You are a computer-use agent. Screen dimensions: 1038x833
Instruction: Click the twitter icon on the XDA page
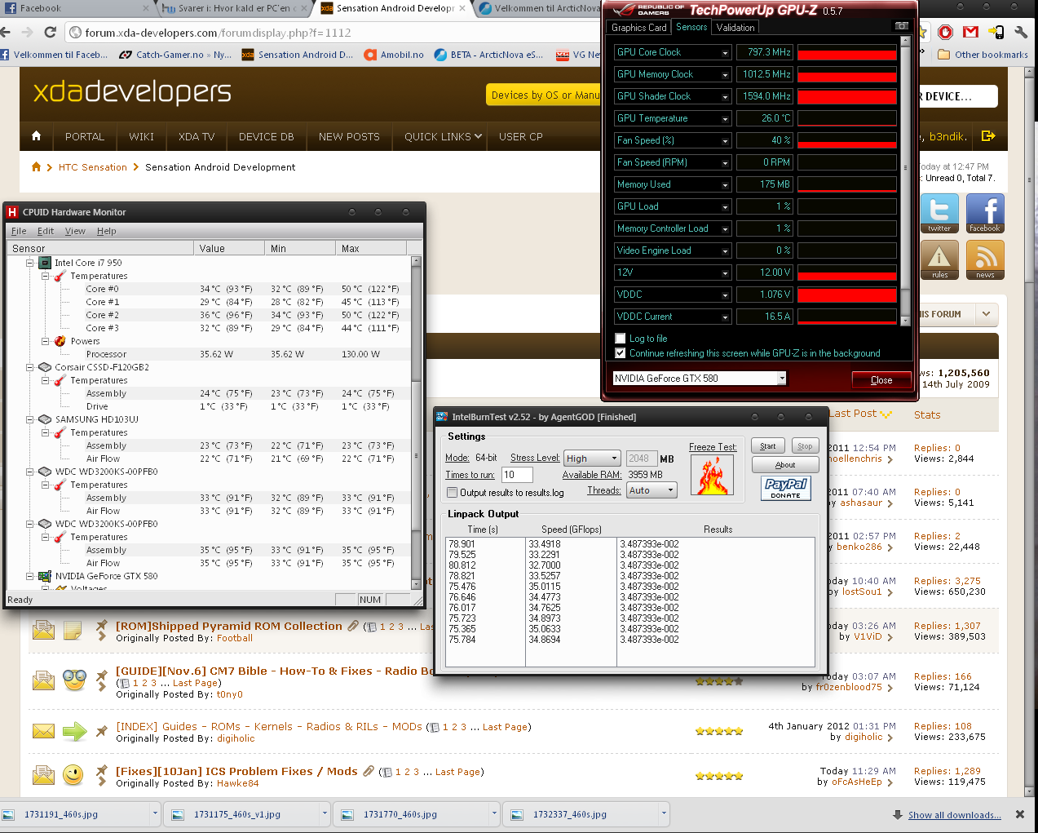(x=939, y=214)
